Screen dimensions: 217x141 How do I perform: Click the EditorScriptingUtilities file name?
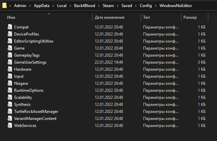click(34, 41)
